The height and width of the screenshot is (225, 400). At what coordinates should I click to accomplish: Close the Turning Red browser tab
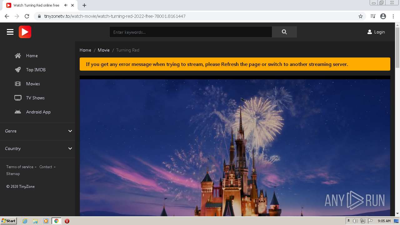point(73,5)
